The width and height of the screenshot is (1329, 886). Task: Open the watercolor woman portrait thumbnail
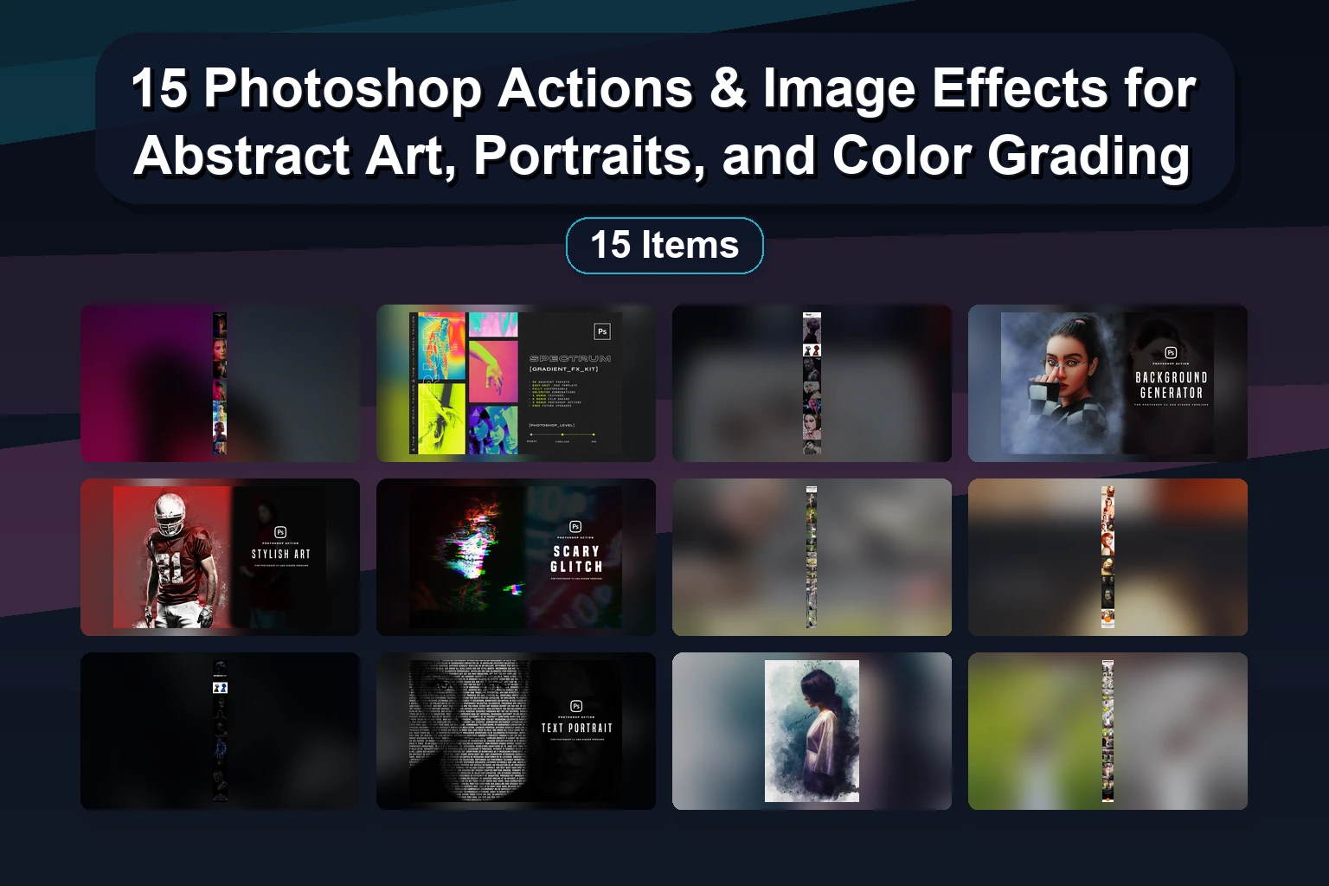tap(812, 731)
